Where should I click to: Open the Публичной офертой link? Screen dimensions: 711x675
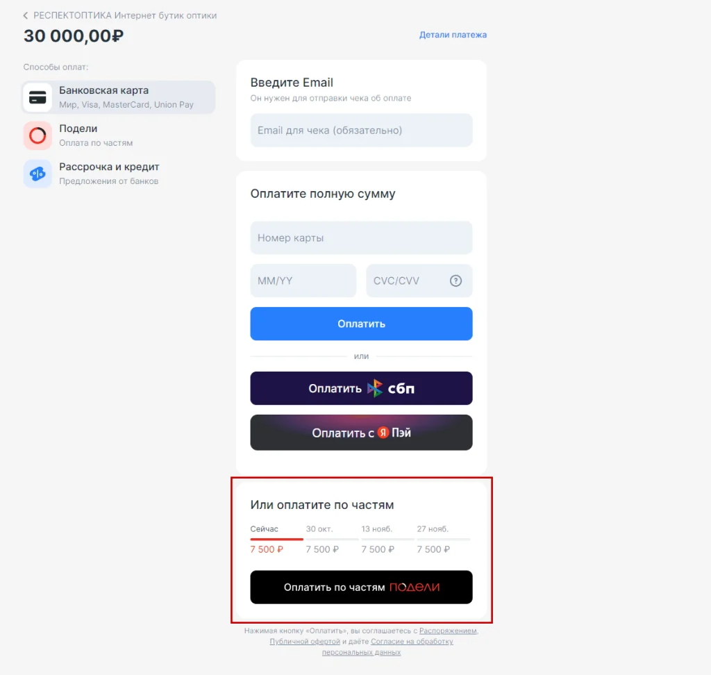pos(305,642)
